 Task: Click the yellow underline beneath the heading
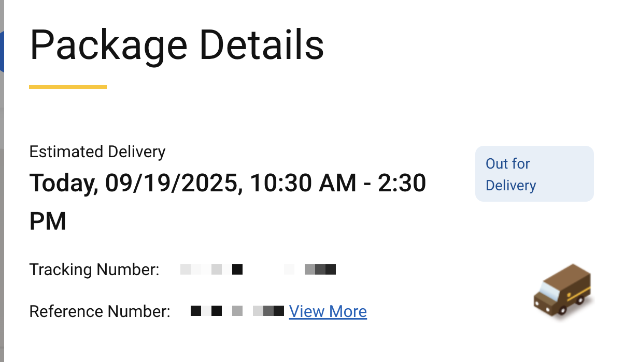pyautogui.click(x=68, y=87)
